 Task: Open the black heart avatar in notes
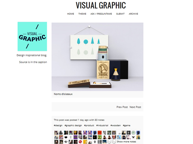click(x=66, y=137)
